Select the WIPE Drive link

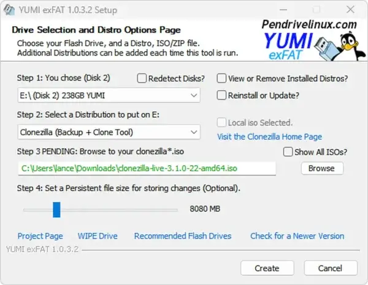click(x=98, y=236)
